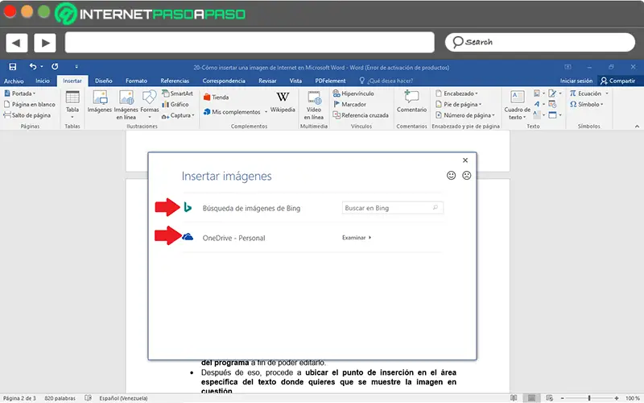Open the Archivo tab
This screenshot has height=403, width=644.
click(x=14, y=81)
